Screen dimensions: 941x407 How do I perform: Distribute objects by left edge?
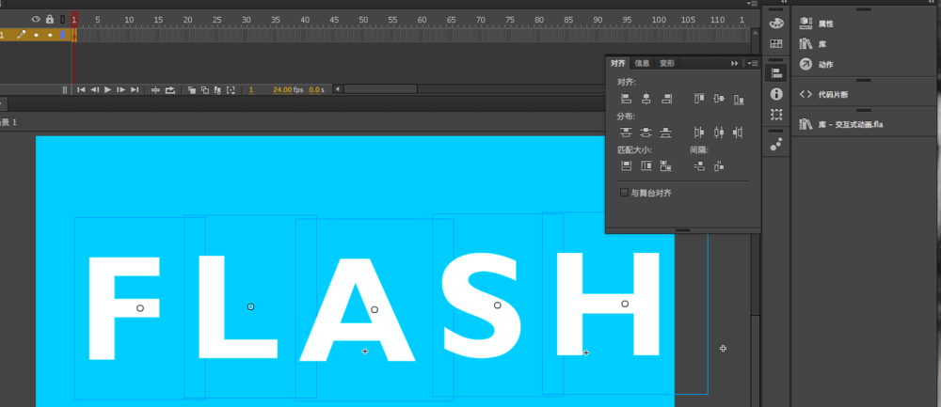[699, 133]
